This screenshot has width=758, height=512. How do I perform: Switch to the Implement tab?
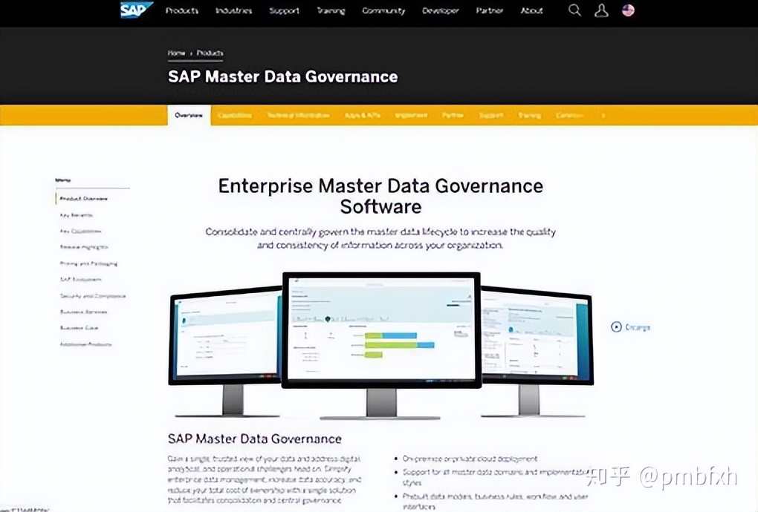pos(411,115)
